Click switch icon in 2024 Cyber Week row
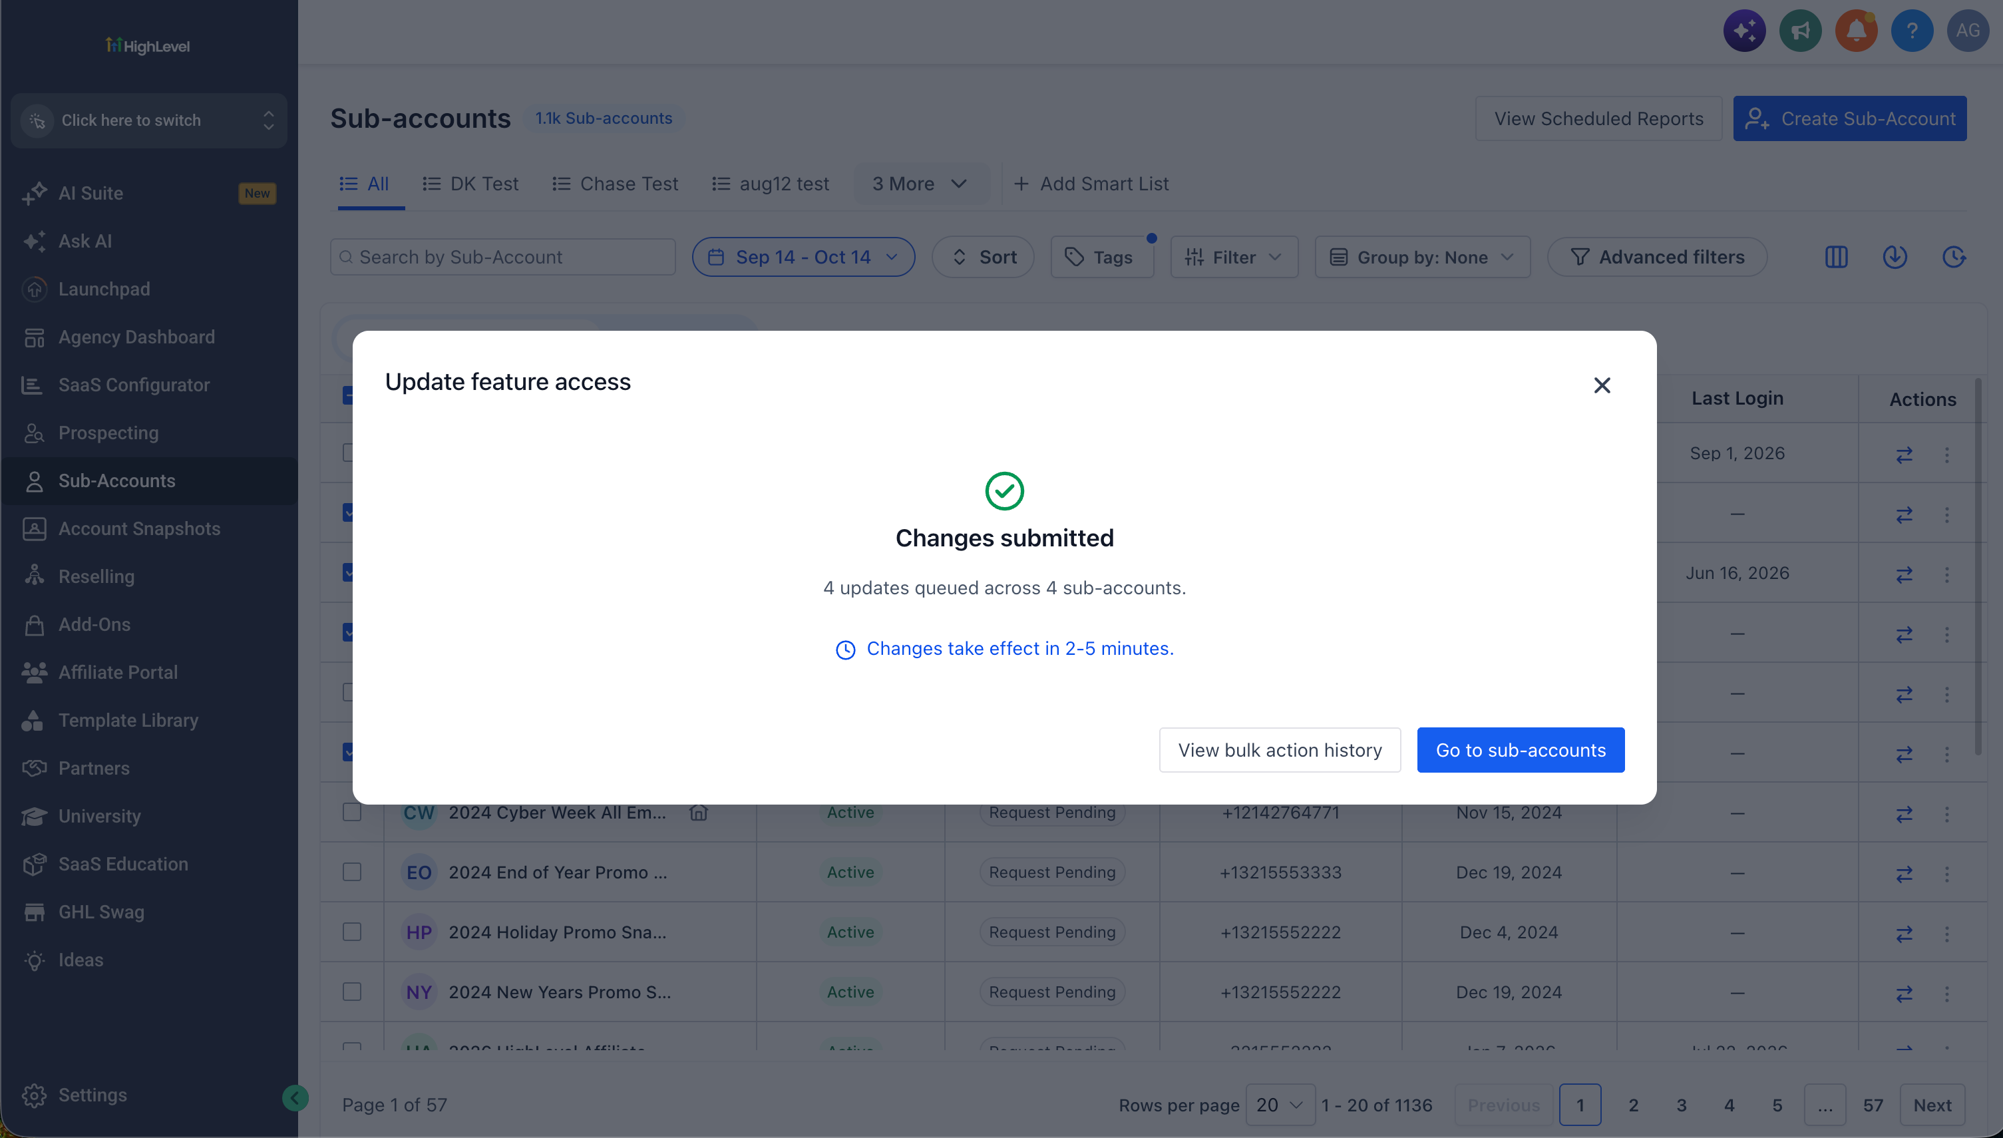 (1904, 814)
